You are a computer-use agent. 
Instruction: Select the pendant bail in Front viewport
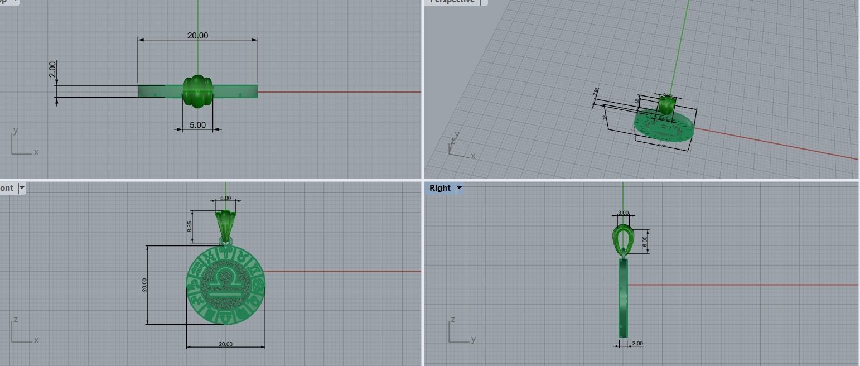225,225
